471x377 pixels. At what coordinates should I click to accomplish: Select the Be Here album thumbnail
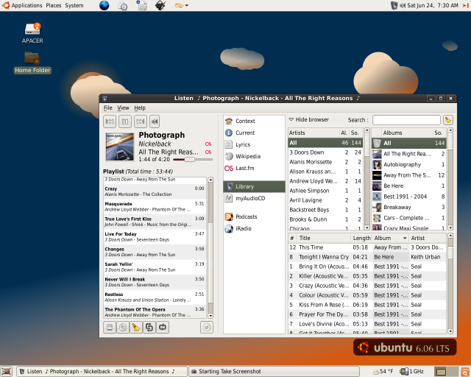377,186
